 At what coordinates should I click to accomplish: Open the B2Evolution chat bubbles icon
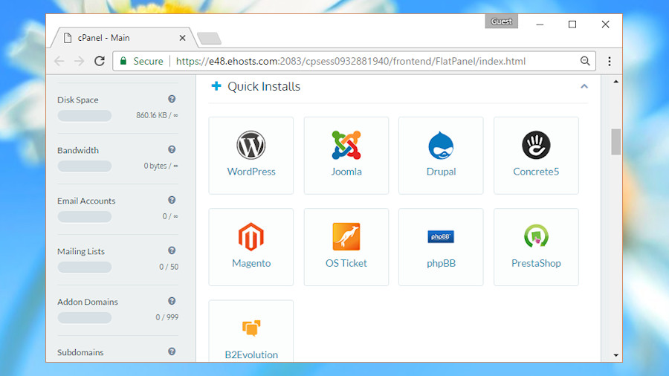pos(251,328)
